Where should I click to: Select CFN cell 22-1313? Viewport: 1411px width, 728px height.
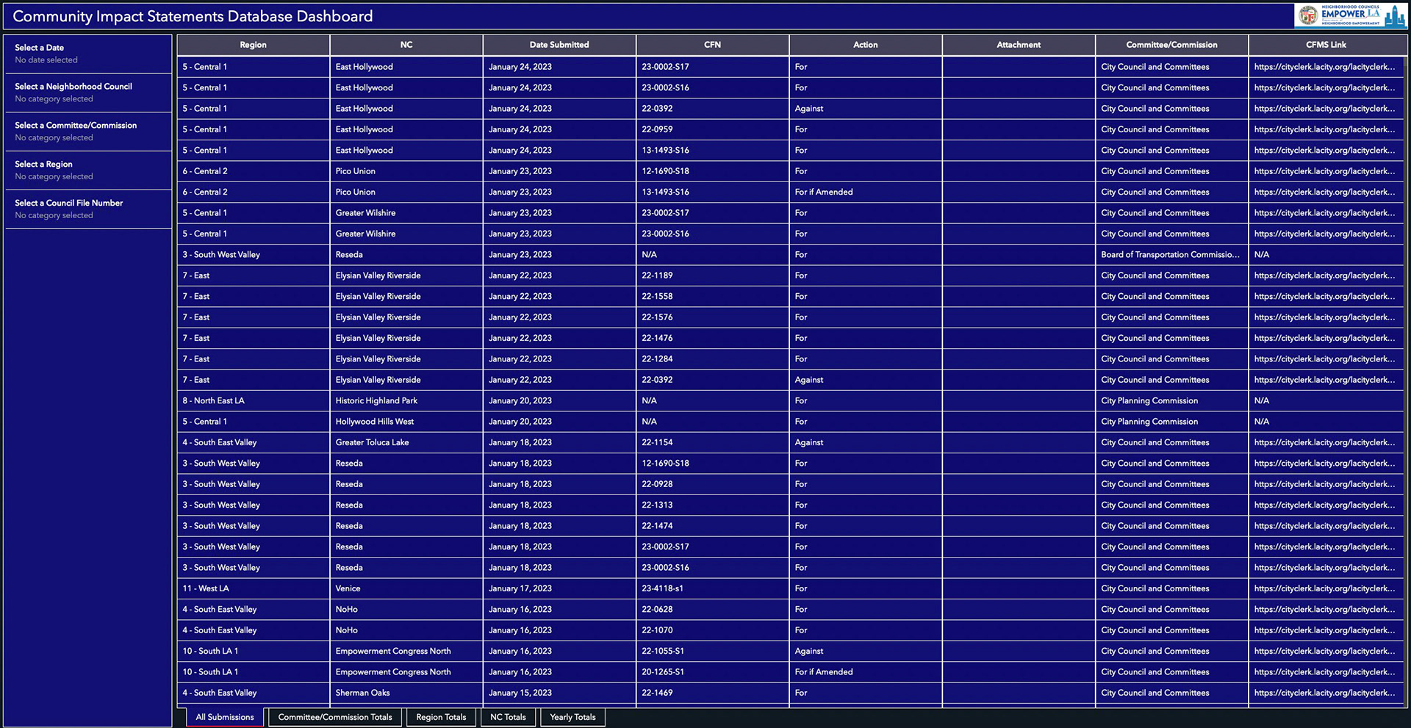click(x=712, y=505)
